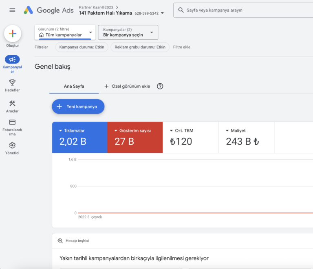Click Özel görünüm ekle tab
Viewport: 313px width, 269px height.
tap(127, 87)
